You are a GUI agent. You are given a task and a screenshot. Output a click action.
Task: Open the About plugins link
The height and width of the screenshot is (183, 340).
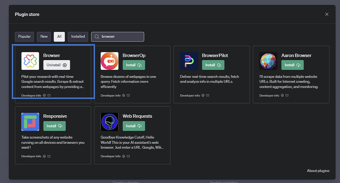318,171
